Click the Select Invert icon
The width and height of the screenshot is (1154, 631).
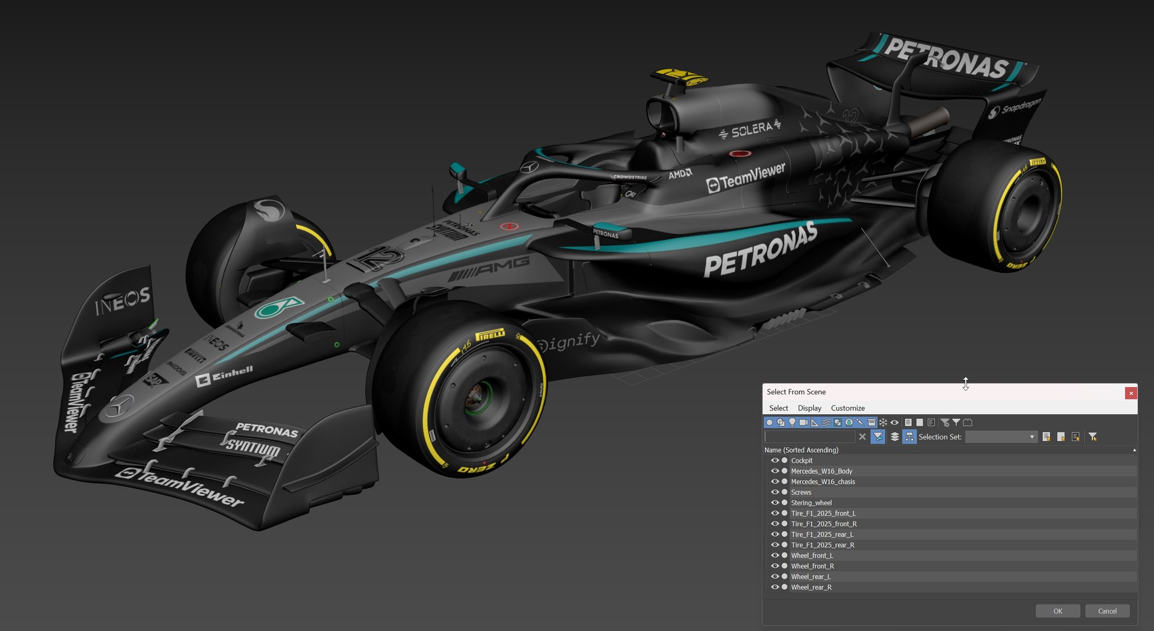tap(931, 422)
